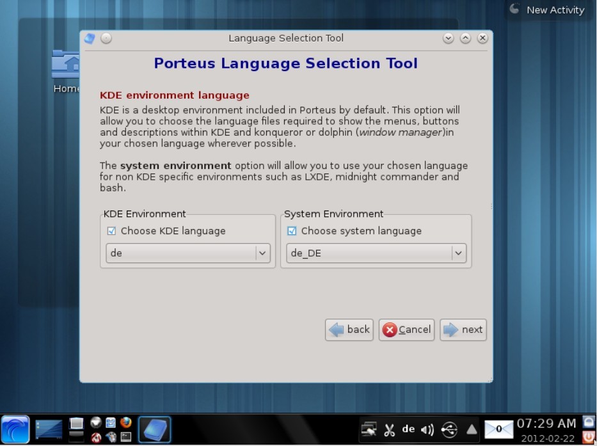Viewport: 597px width, 446px height.
Task: Click the 'Porteus Language Selection Tool' heading
Action: (x=285, y=63)
